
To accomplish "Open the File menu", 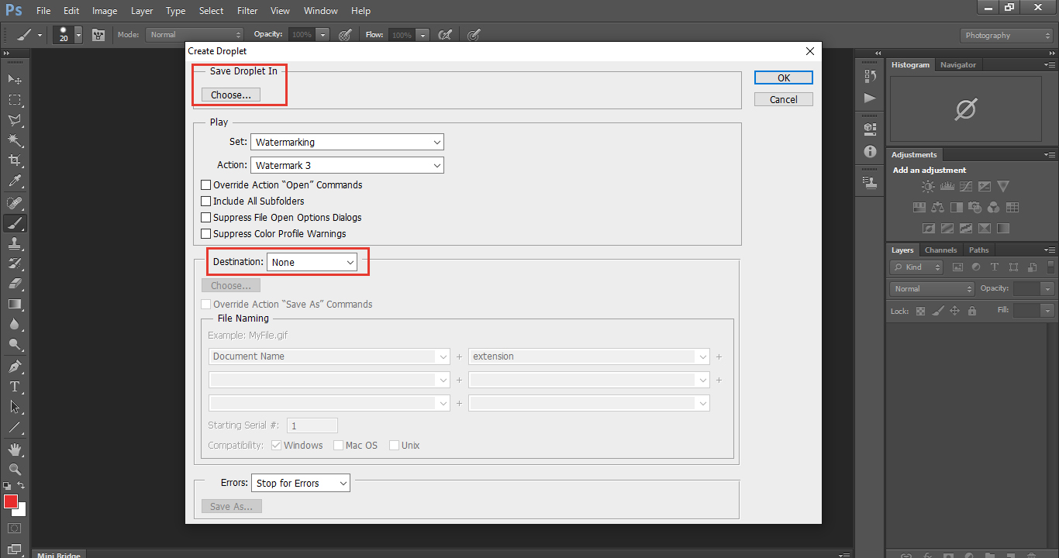I will point(43,11).
